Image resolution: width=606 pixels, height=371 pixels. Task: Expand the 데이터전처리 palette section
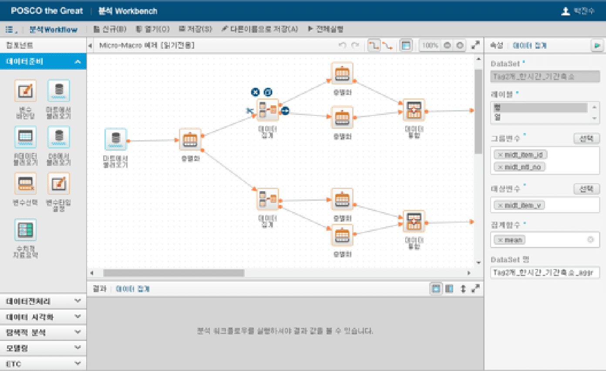click(43, 301)
